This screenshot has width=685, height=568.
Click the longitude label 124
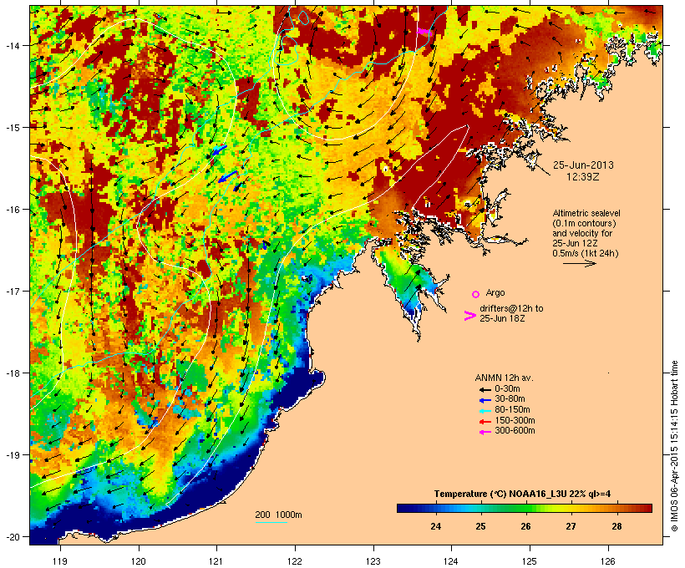coord(451,561)
